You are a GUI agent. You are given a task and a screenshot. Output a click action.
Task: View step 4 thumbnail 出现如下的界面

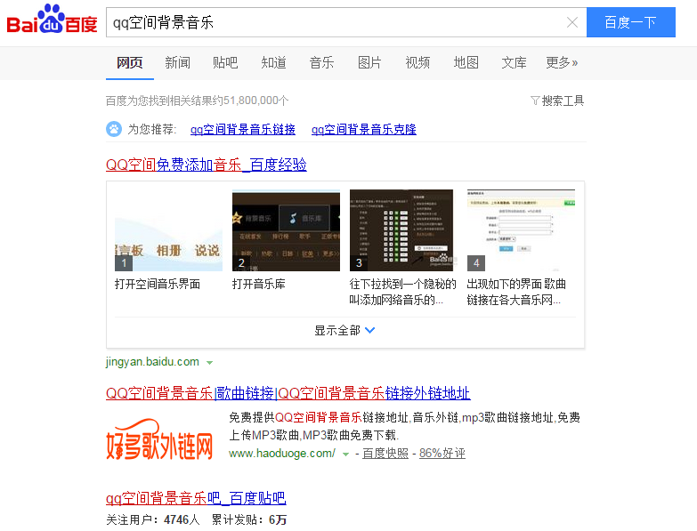coord(521,230)
